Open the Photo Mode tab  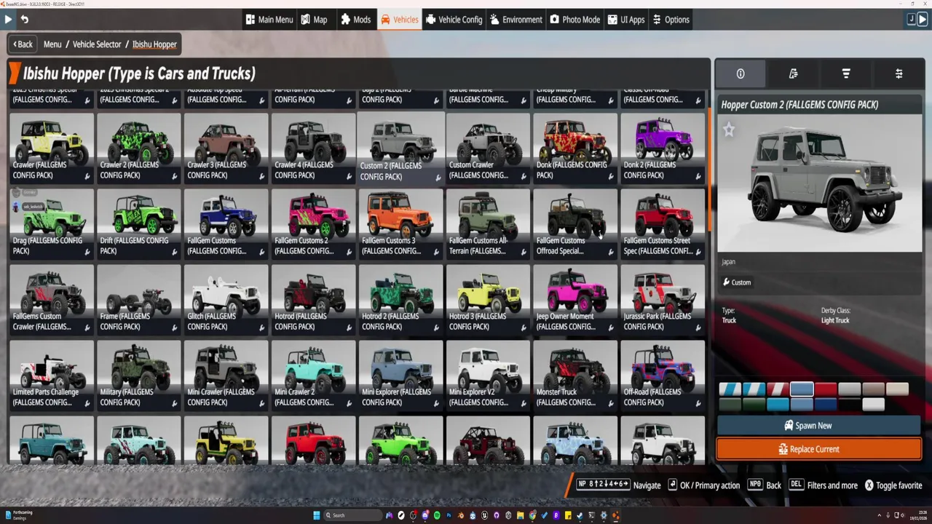click(574, 20)
